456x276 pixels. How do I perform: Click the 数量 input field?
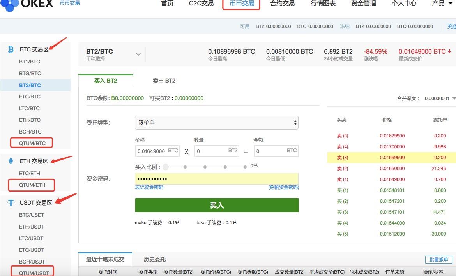[x=217, y=151]
